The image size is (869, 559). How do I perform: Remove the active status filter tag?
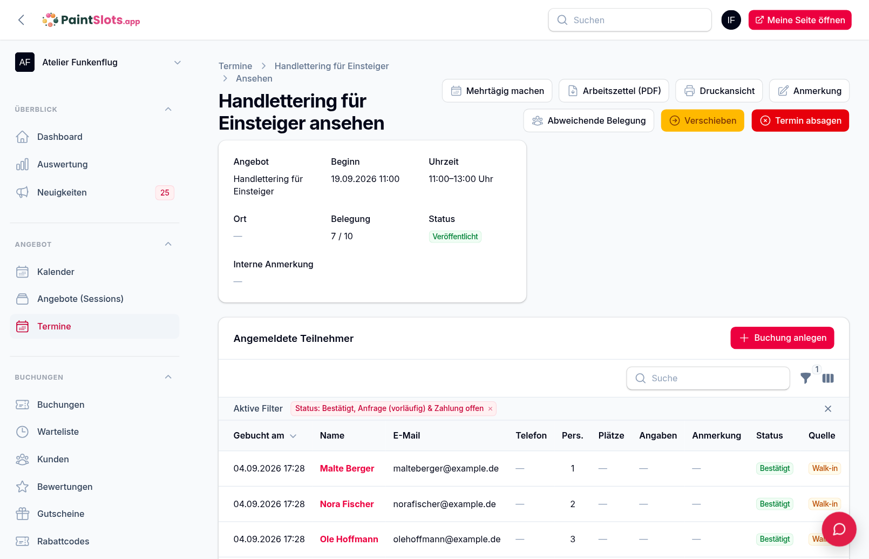pos(490,409)
